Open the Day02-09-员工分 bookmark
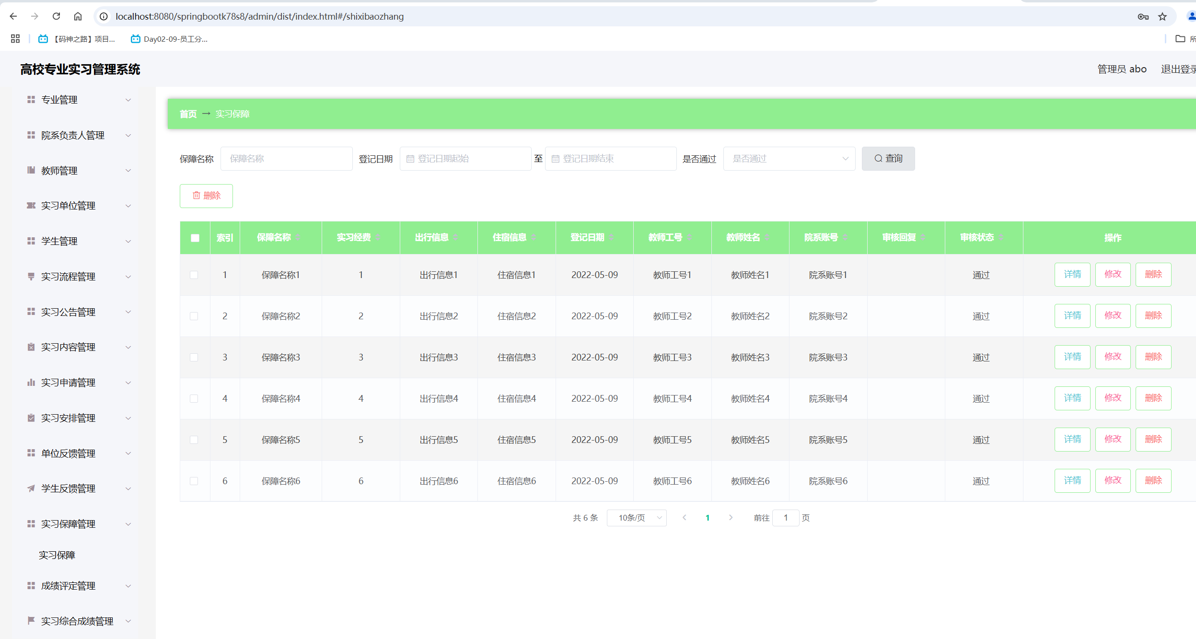 pyautogui.click(x=169, y=39)
